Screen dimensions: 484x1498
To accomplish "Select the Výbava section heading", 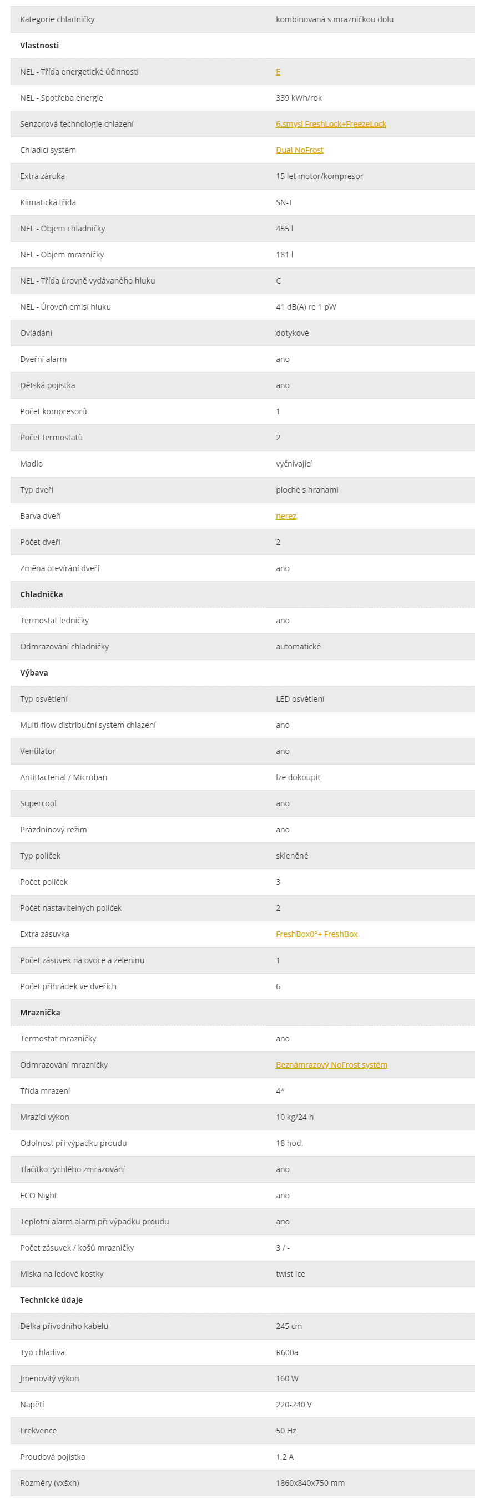I will coord(34,673).
